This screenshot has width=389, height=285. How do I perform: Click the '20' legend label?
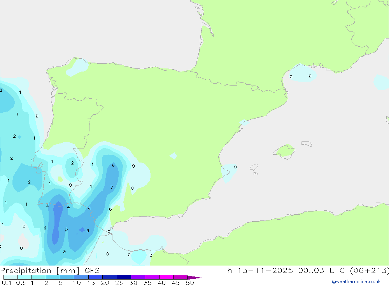(x=105, y=283)
